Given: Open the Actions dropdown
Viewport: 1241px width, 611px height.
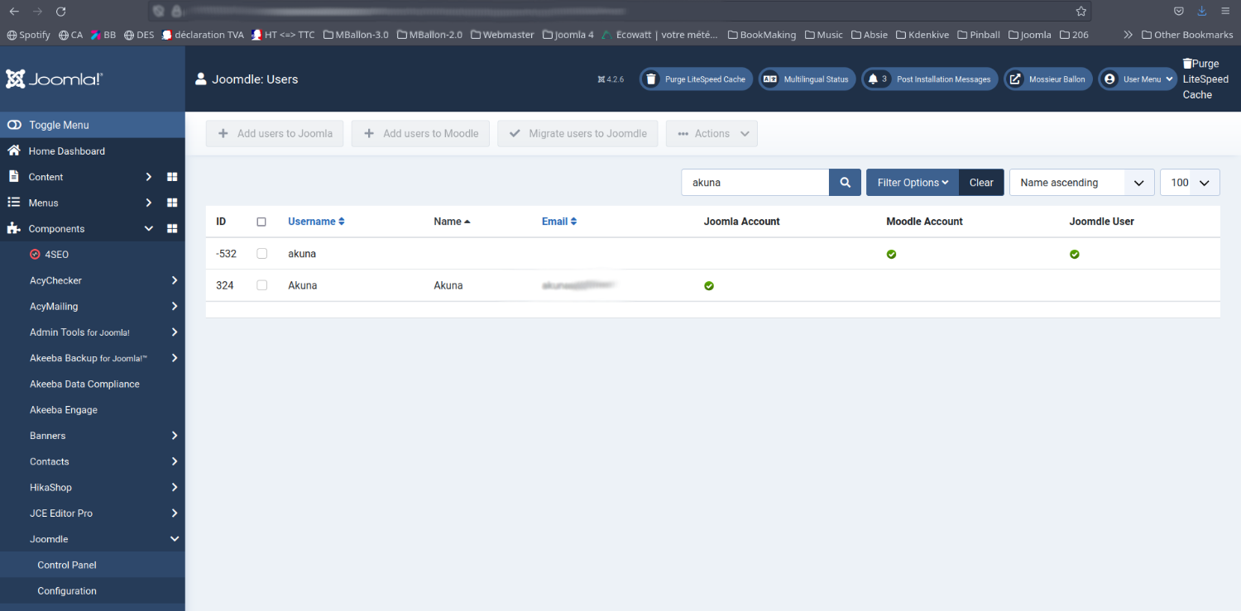Looking at the screenshot, I should [x=712, y=134].
